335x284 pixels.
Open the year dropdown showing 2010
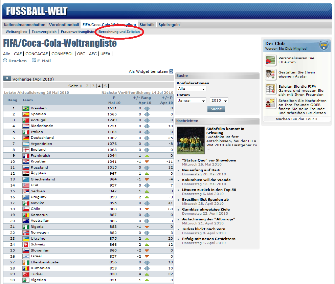tap(219, 101)
